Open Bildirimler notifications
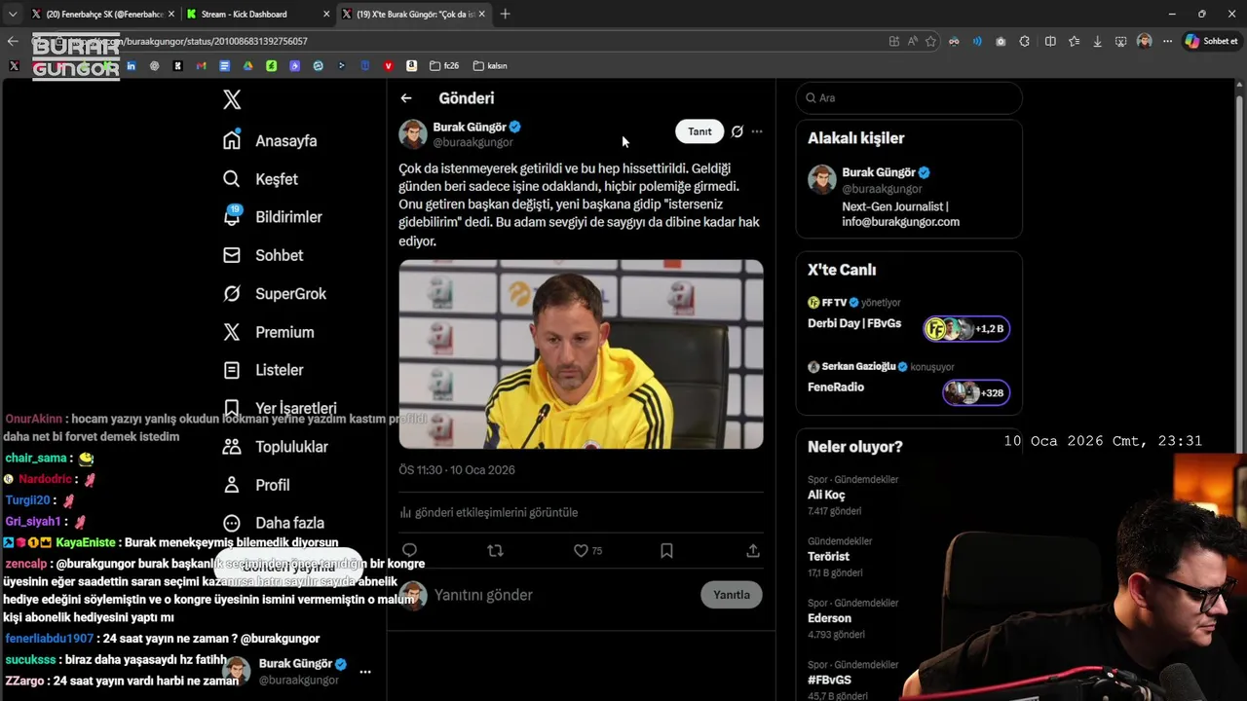The image size is (1247, 701). (x=272, y=217)
